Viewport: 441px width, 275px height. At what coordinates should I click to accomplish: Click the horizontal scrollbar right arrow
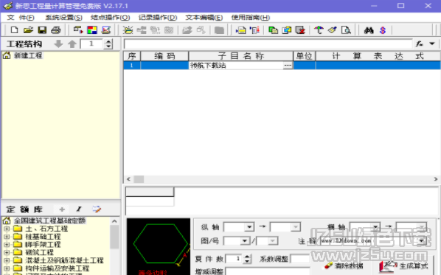click(436, 179)
